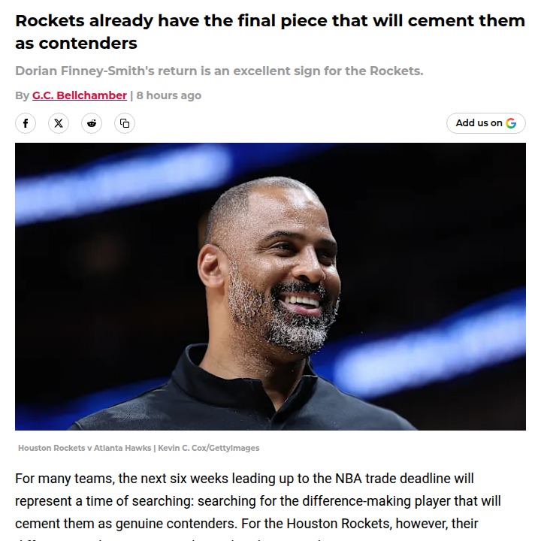Share the article on Reddit
Image resolution: width=541 pixels, height=541 pixels.
coord(92,123)
